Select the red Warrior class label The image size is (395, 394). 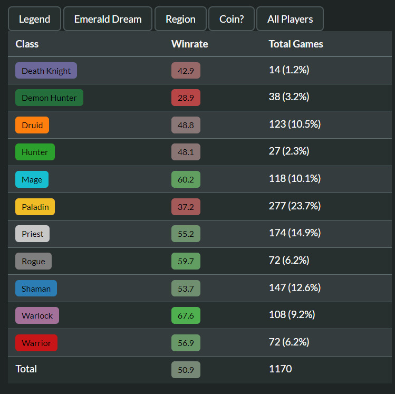pos(36,343)
